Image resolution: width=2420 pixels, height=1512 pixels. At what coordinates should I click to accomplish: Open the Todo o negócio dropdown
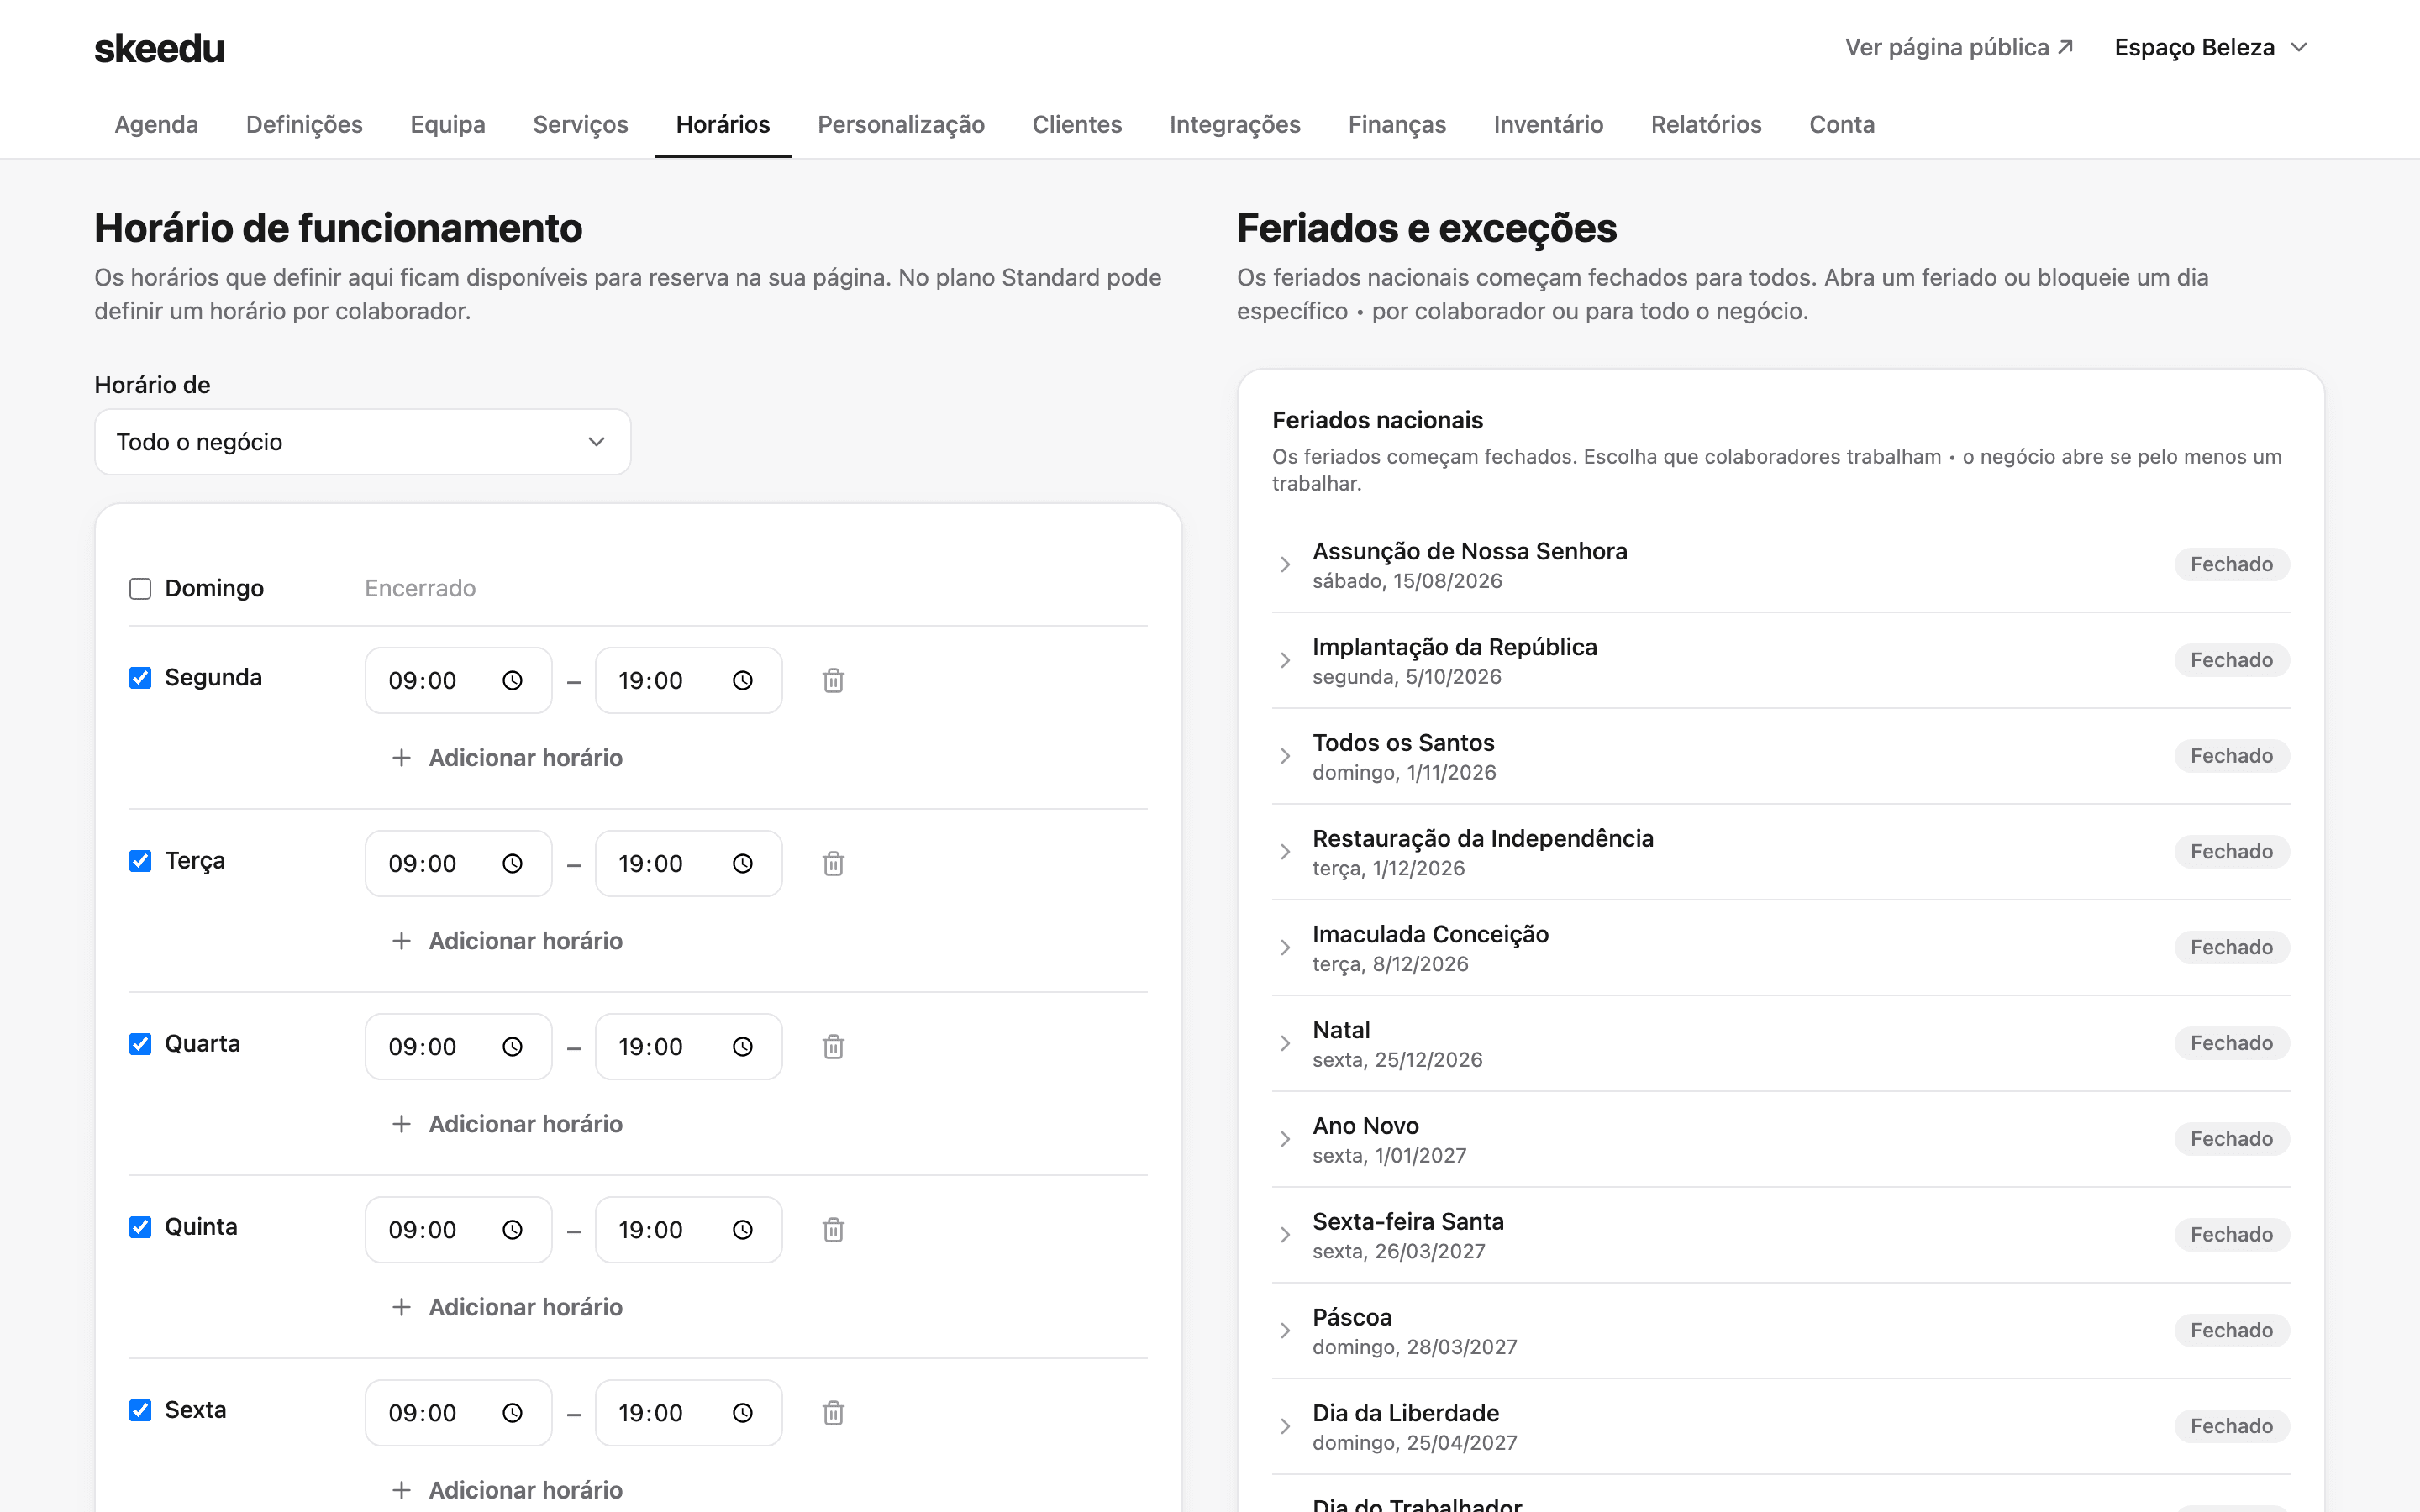coord(362,442)
